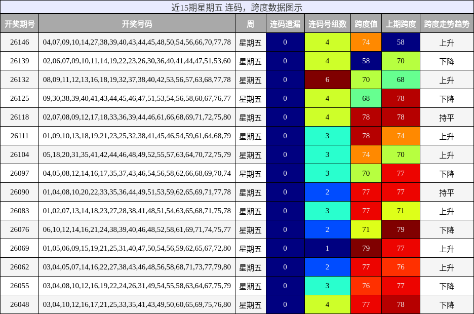Select period number 26076

(20, 229)
